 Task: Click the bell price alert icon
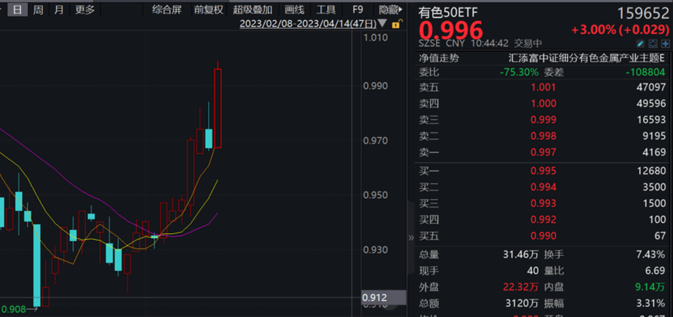coord(653,44)
